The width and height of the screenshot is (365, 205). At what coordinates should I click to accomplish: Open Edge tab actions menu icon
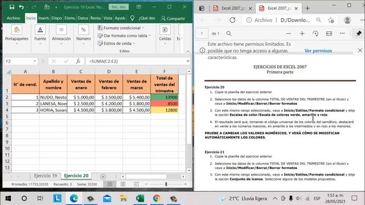[x=201, y=9]
